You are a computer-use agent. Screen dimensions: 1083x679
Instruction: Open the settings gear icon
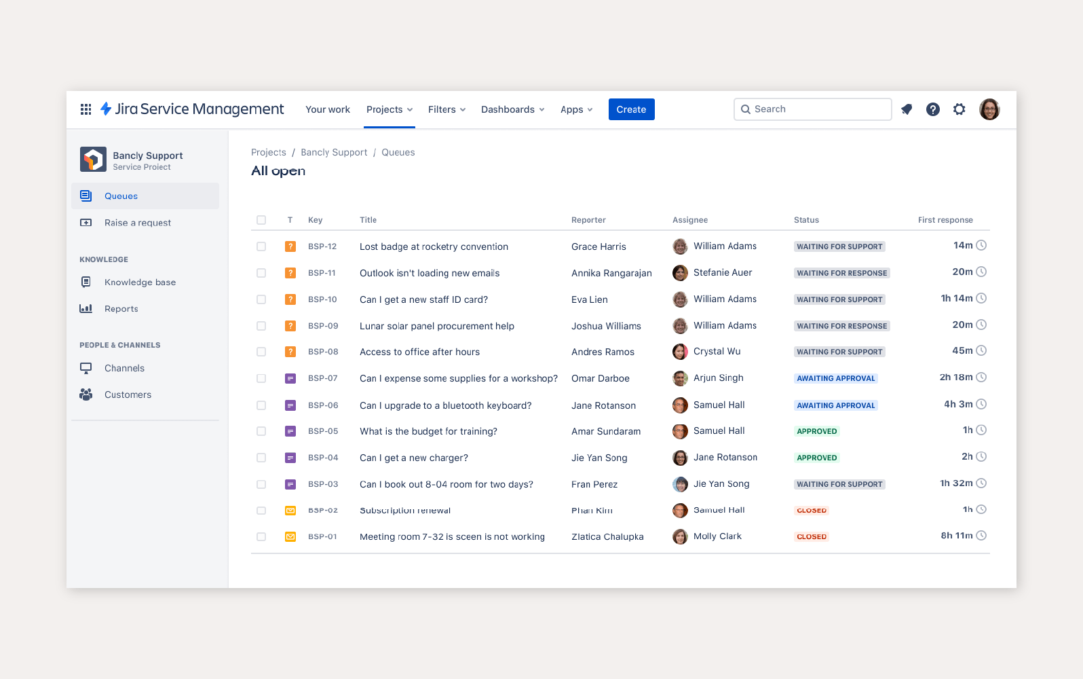click(959, 109)
